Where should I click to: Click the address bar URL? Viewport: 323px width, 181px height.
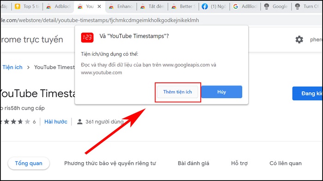(100, 20)
